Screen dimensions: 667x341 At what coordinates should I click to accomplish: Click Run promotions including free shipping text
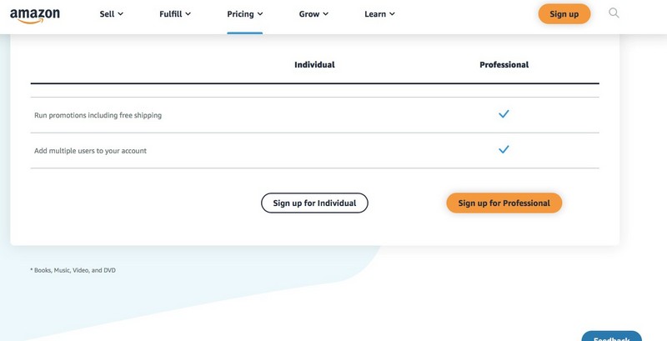(x=98, y=115)
